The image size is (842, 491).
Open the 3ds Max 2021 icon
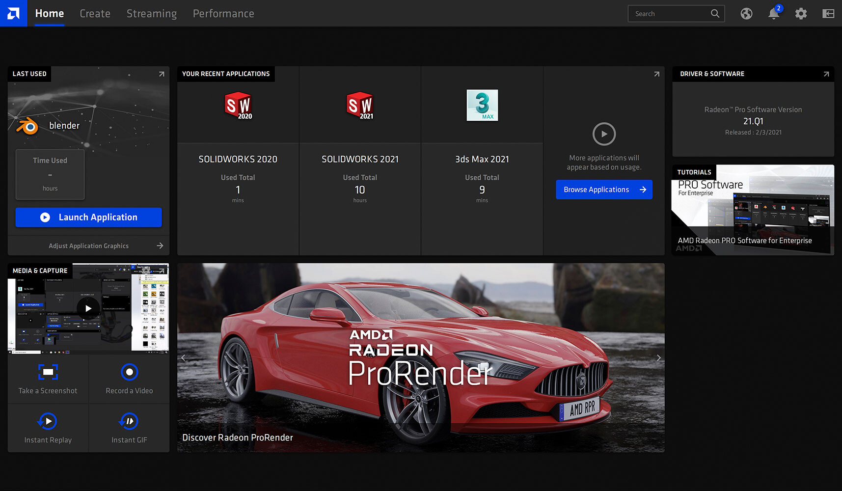[x=482, y=105]
